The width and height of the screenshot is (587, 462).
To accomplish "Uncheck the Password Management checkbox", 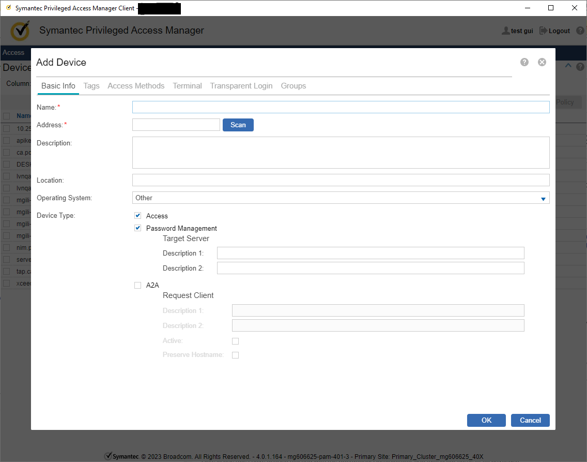I will click(x=138, y=228).
